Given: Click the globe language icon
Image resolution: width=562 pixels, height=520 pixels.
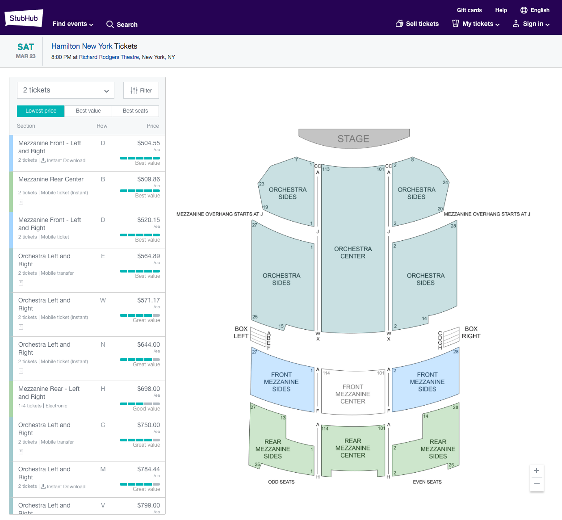Looking at the screenshot, I should click(524, 10).
